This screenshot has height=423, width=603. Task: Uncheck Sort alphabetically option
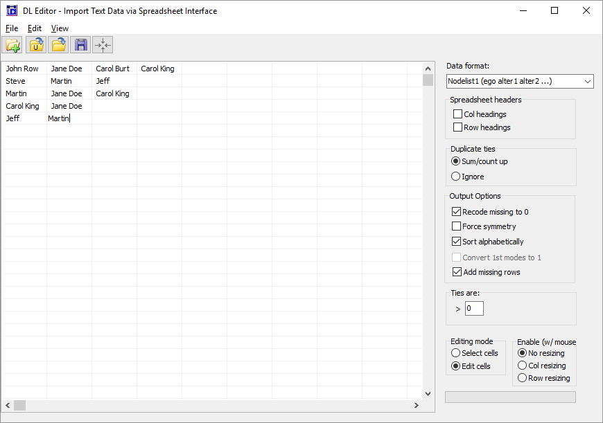(457, 242)
